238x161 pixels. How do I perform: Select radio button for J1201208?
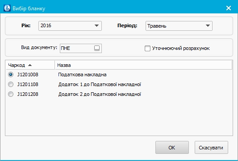point(11,94)
